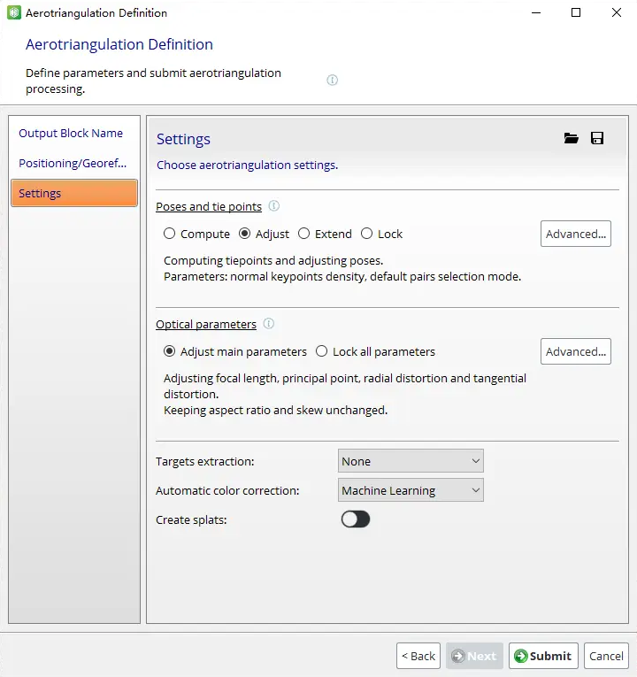Click the save settings preset disk icon

point(597,138)
